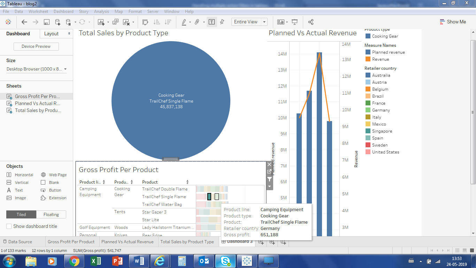This screenshot has width=476, height=268.
Task: Open the Entire View fit dropdown
Action: 264,22
